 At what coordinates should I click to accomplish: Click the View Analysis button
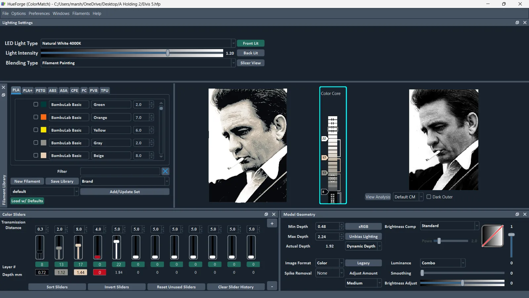point(378,197)
